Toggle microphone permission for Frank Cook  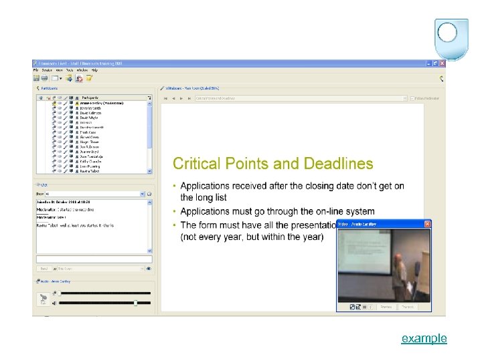pos(54,132)
